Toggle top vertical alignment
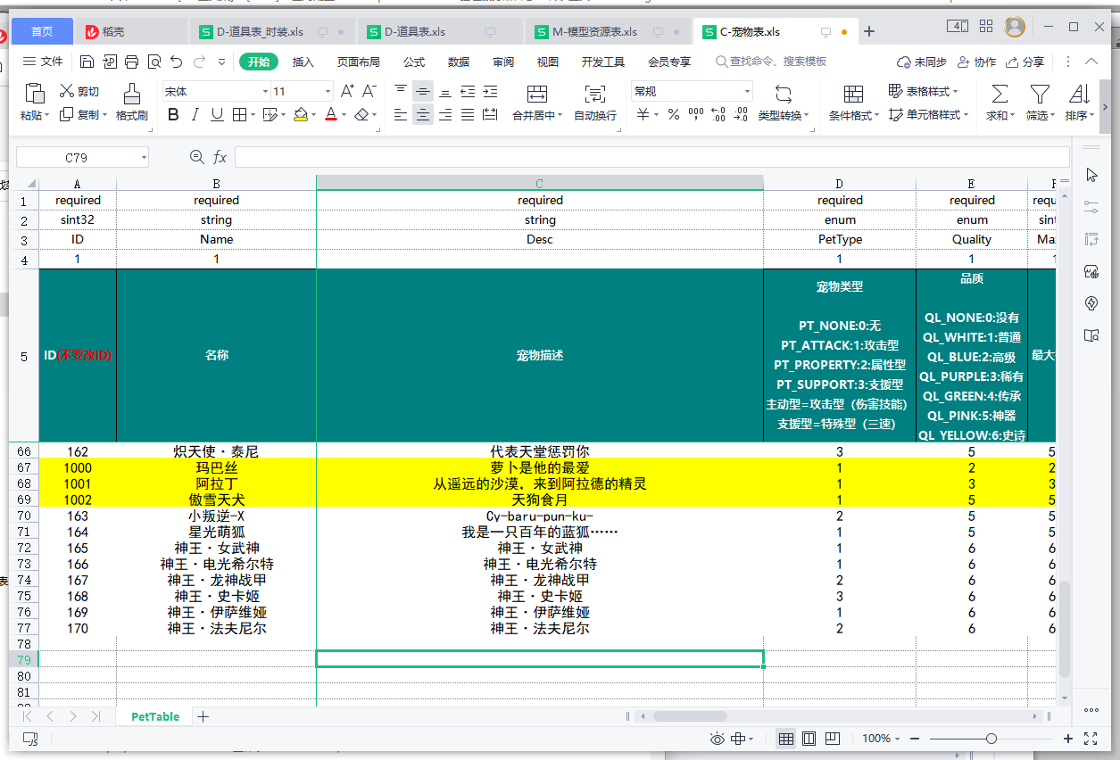1120x760 pixels. (401, 91)
